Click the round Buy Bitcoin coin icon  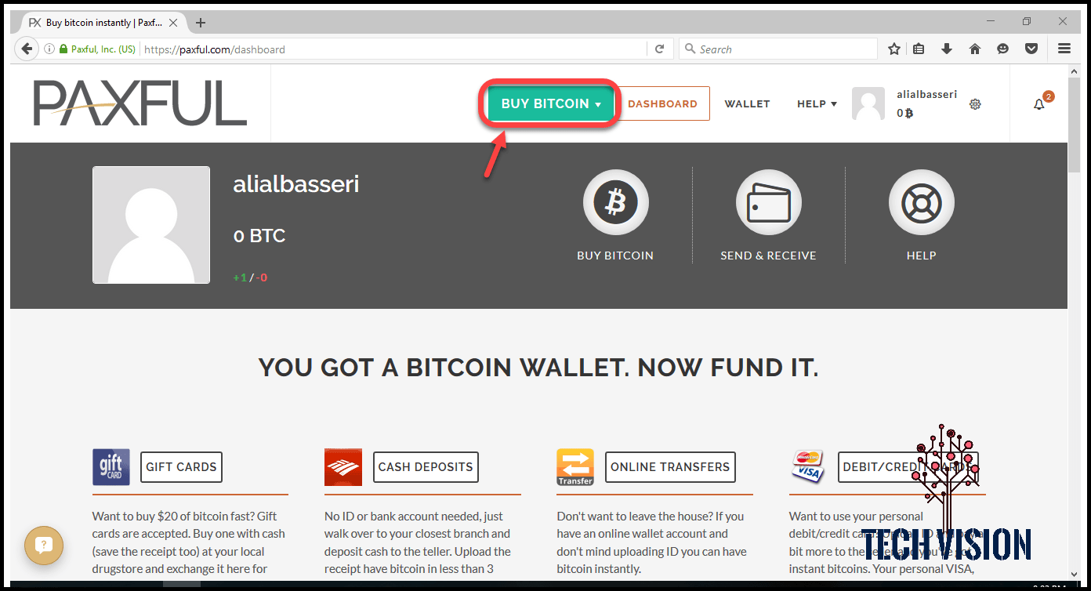(x=615, y=202)
